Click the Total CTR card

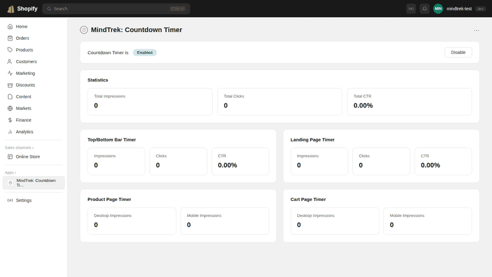click(x=409, y=102)
